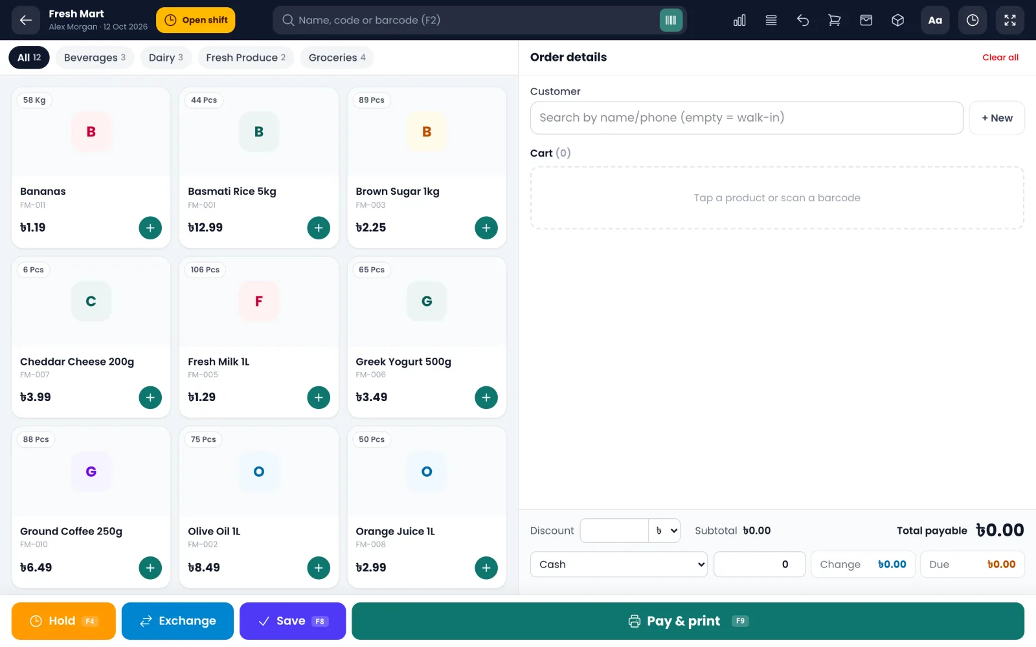This screenshot has height=647, width=1036.
Task: Add Olive Oil 1L using plus icon
Action: click(x=319, y=568)
